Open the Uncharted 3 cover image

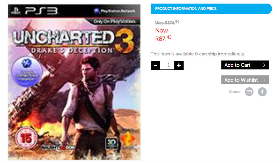(x=74, y=82)
